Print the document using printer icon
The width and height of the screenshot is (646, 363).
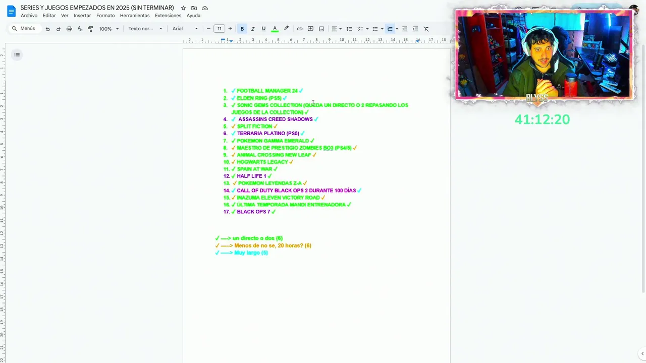tap(69, 29)
